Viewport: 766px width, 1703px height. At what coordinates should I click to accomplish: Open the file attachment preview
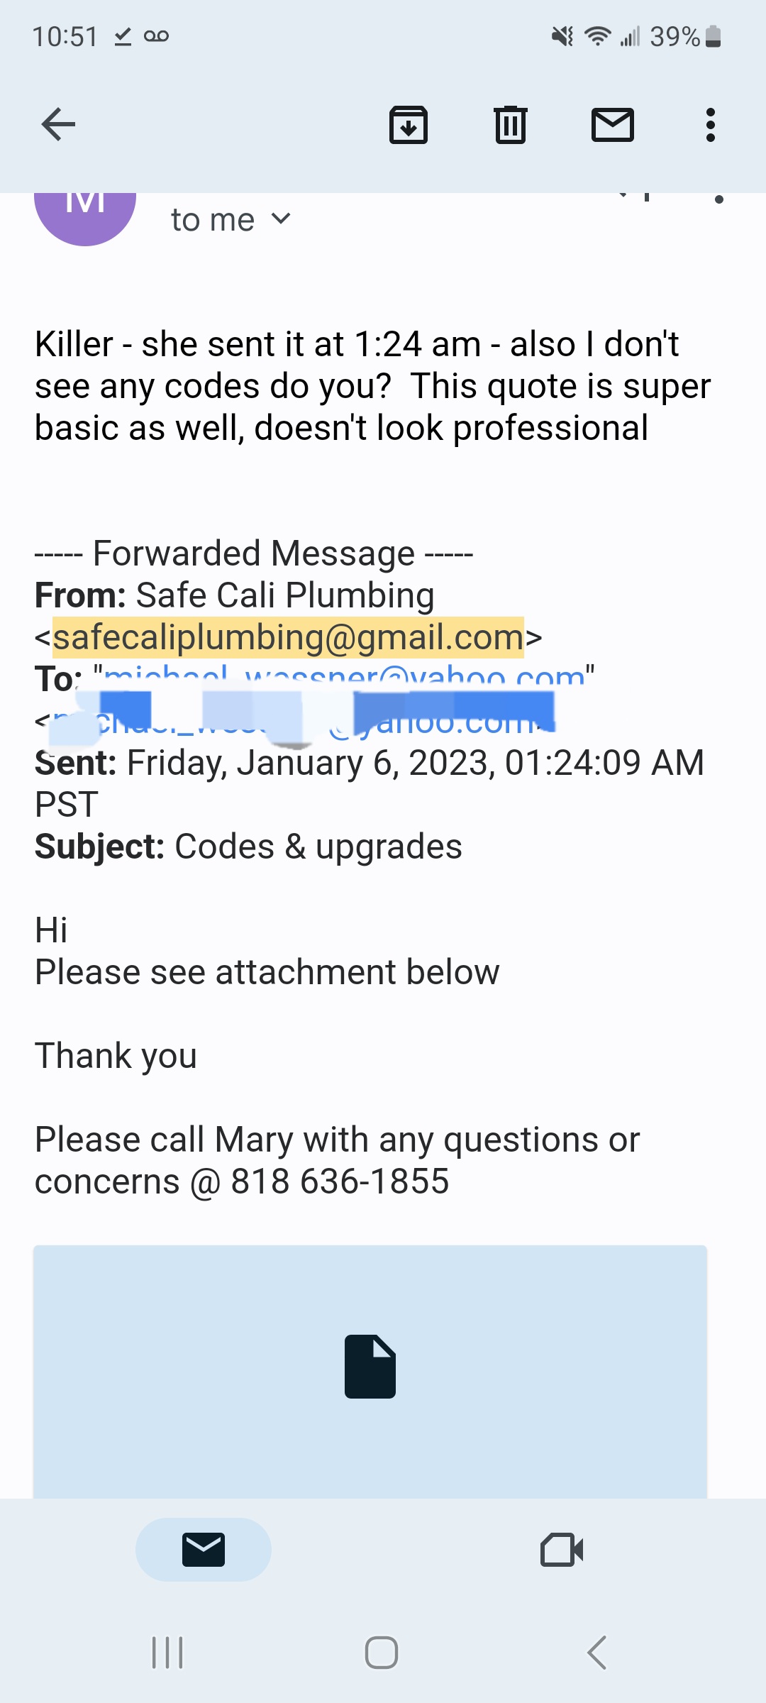(370, 1371)
